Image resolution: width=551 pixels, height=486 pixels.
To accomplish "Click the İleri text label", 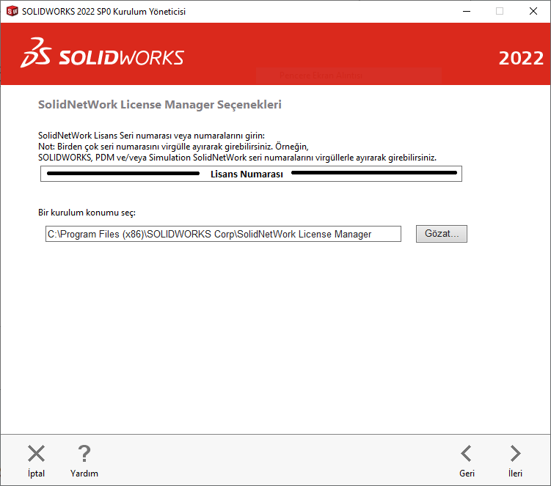I will pos(515,474).
